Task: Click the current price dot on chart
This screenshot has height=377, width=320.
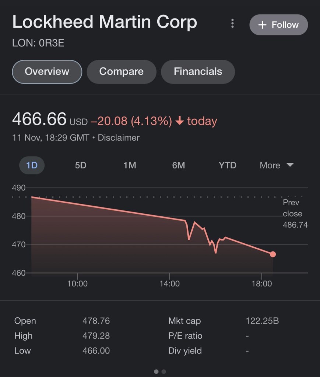Action: click(x=273, y=254)
